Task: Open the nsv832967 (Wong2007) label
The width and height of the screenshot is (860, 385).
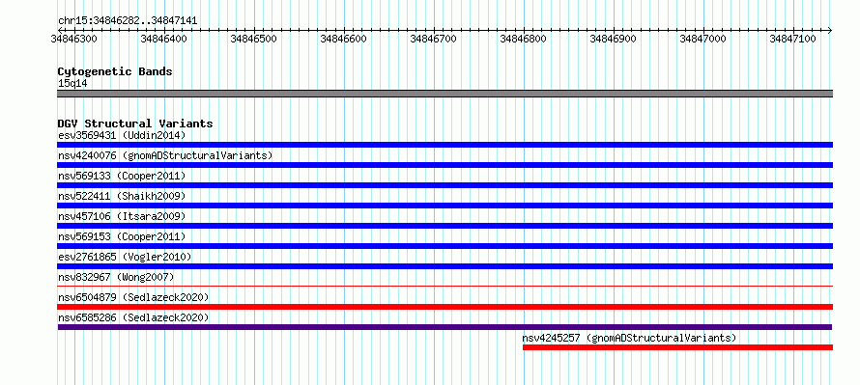Action: (x=116, y=277)
